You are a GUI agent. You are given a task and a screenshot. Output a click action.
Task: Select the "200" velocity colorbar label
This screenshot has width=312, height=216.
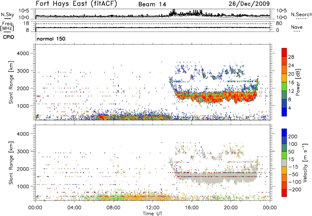tap(293, 136)
